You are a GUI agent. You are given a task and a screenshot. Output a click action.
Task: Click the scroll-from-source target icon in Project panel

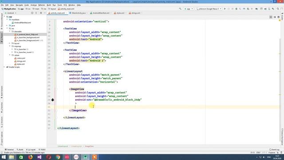pos(32,13)
